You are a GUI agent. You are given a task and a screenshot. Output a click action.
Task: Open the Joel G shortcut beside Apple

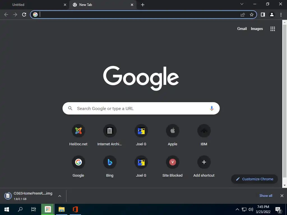[x=141, y=135]
